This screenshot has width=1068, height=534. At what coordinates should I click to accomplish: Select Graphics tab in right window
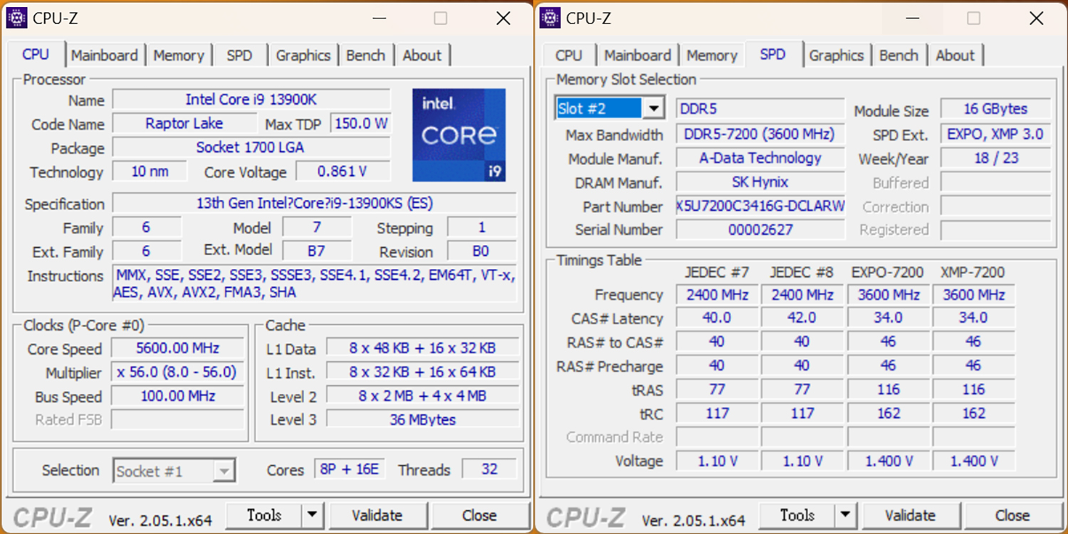click(837, 55)
